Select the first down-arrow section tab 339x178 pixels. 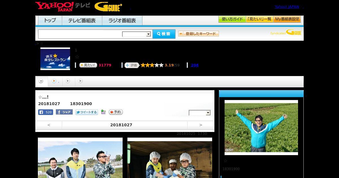[x=41, y=81]
